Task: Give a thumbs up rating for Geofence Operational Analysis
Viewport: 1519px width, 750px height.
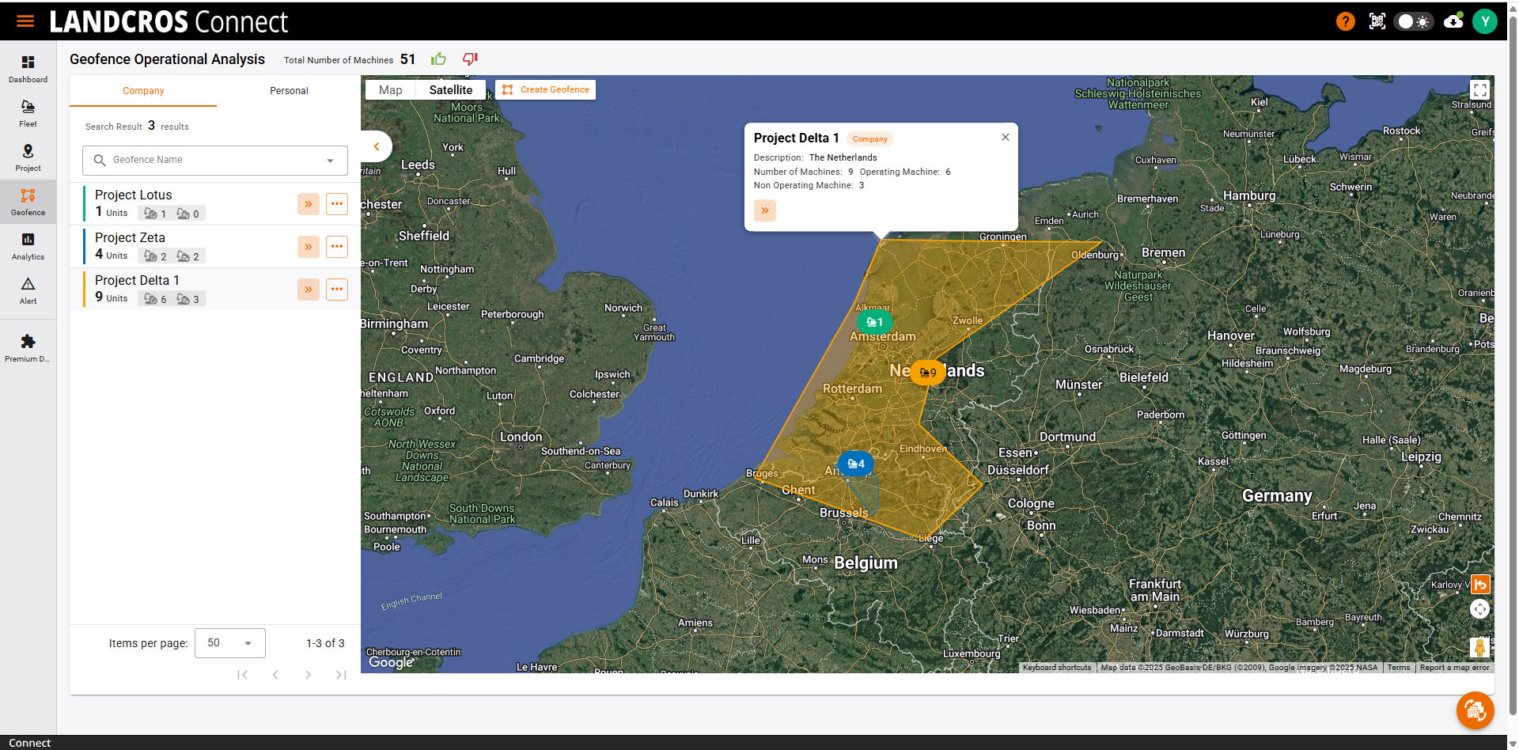Action: point(438,59)
